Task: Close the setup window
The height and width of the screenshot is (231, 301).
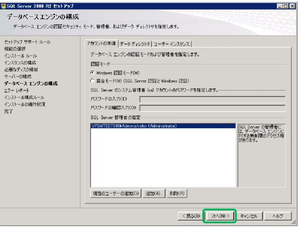Action: point(292,6)
